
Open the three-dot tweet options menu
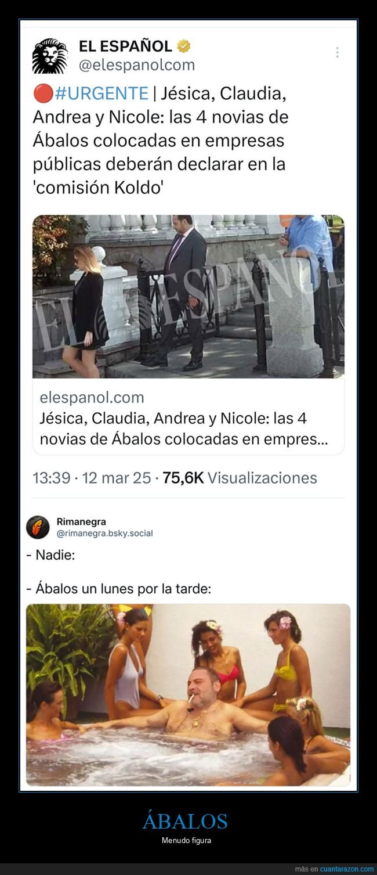[337, 52]
